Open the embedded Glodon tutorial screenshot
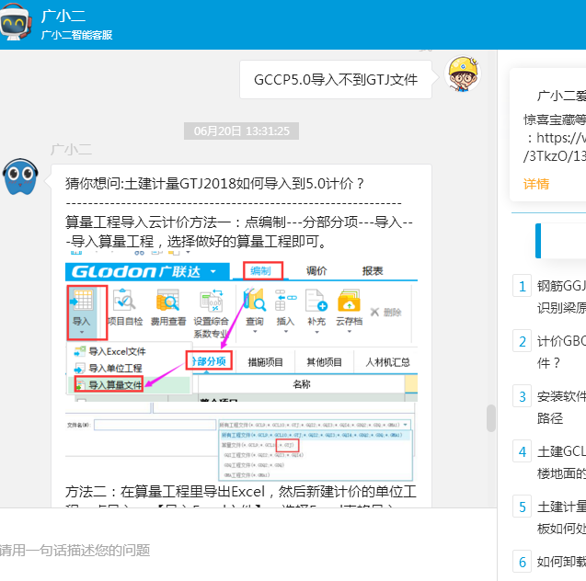The width and height of the screenshot is (586, 581). (x=241, y=365)
